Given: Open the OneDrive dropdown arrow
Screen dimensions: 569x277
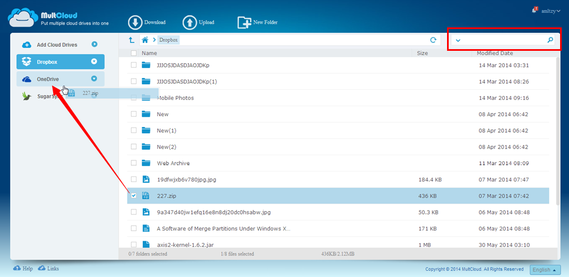Looking at the screenshot, I should [x=94, y=79].
